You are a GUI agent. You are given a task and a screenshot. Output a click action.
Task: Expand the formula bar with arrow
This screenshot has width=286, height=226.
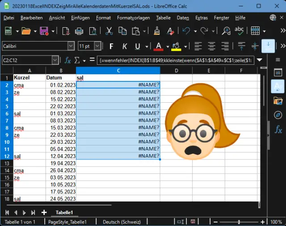tap(260, 60)
